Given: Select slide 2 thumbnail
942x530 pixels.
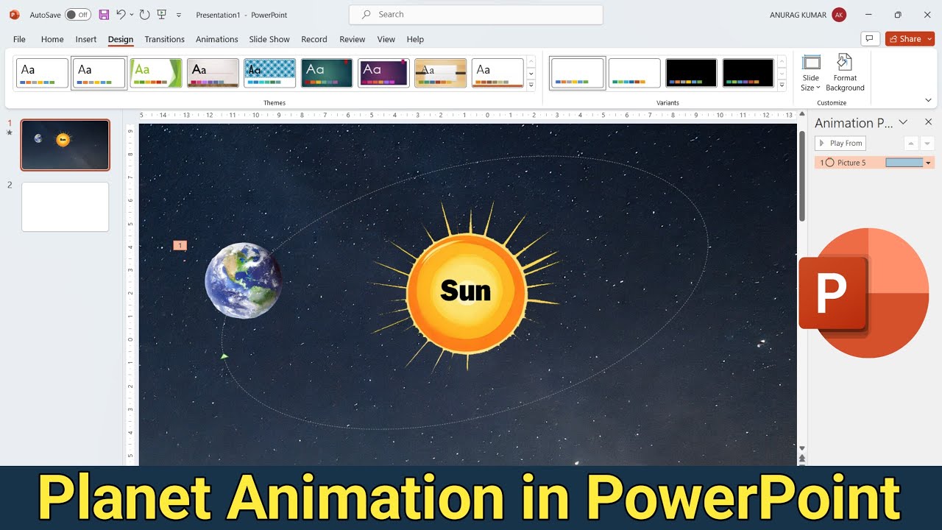Looking at the screenshot, I should click(x=65, y=207).
